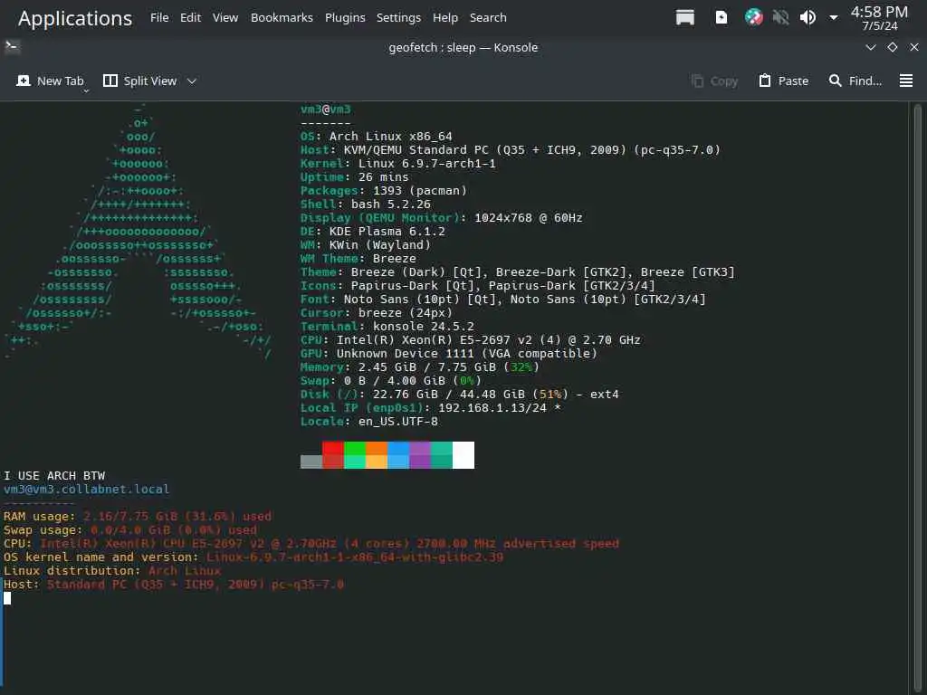Click the 'OS: Arch Linux x86_64' line
This screenshot has height=695, width=927.
[x=376, y=137]
